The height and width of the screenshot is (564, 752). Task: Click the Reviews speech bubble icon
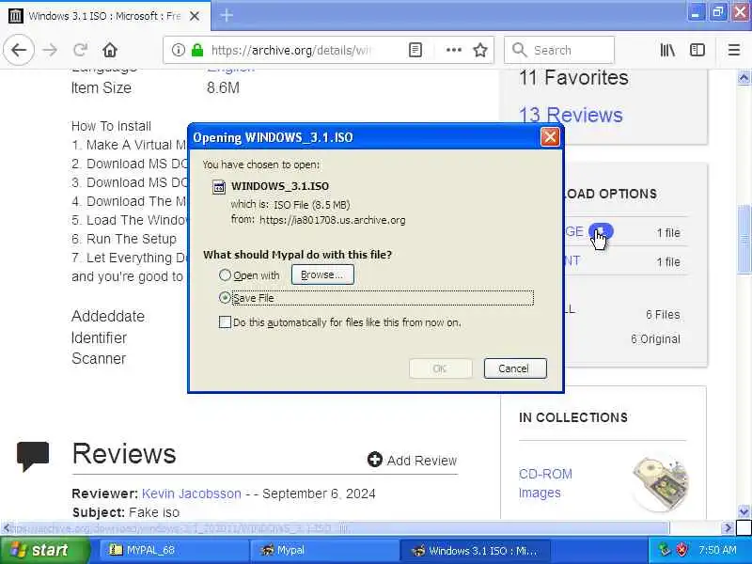coord(33,456)
